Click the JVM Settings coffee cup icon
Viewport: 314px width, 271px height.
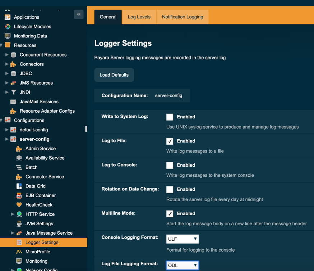coord(19,223)
